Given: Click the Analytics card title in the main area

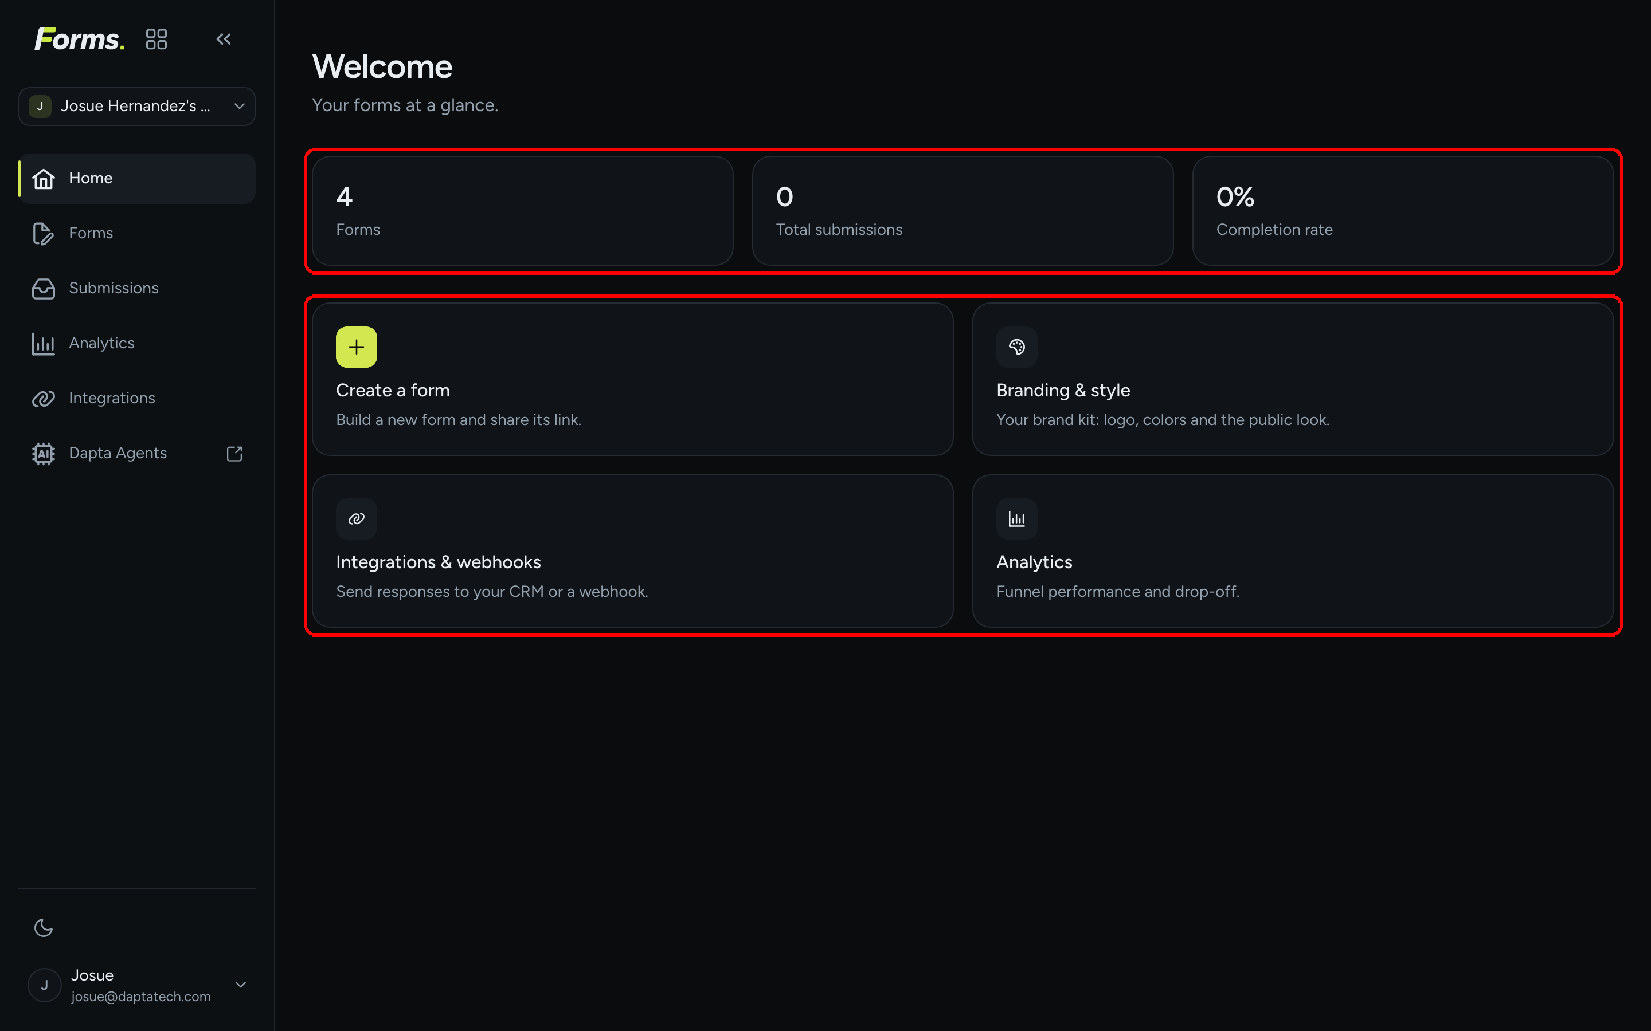Looking at the screenshot, I should tap(1034, 562).
